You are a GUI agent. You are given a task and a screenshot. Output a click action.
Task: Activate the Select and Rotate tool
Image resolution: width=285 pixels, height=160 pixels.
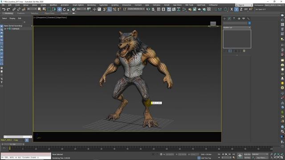(64, 9)
